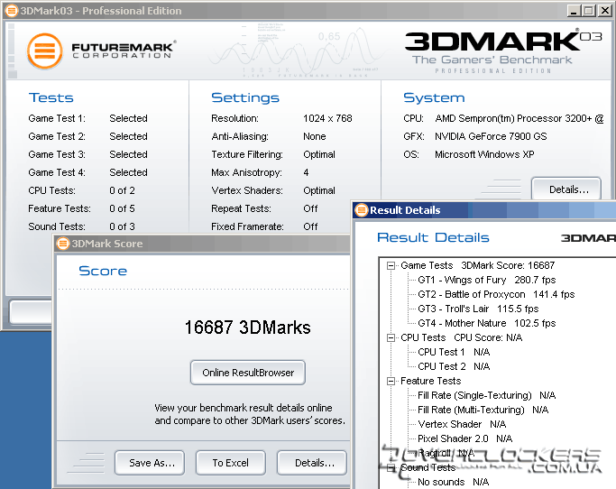This screenshot has height=489, width=616.
Task: Click the Feature Tests 0 of 5 value
Action: [x=122, y=208]
